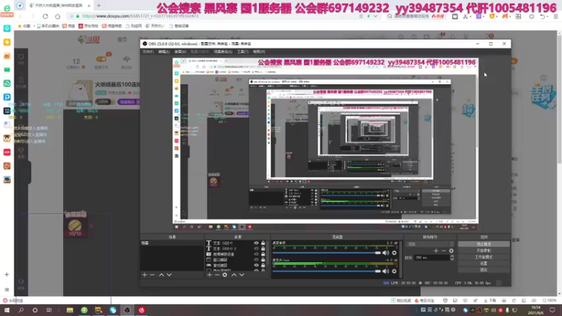Click the browser search magnifier icon
This screenshot has width=562, height=316.
[x=390, y=16]
